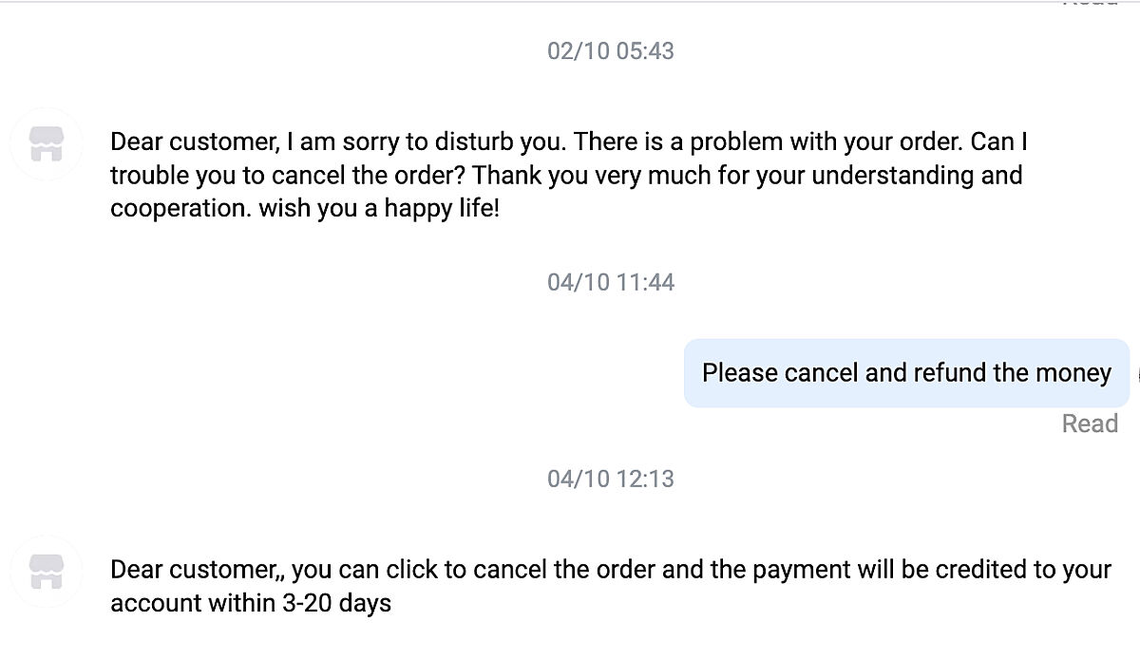The image size is (1140, 659).
Task: Click the 04/10 12:13 timestamp
Action: click(610, 479)
